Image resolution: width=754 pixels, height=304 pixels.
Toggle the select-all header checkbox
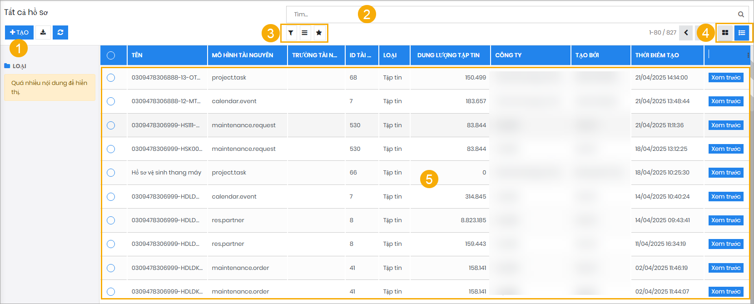click(111, 55)
